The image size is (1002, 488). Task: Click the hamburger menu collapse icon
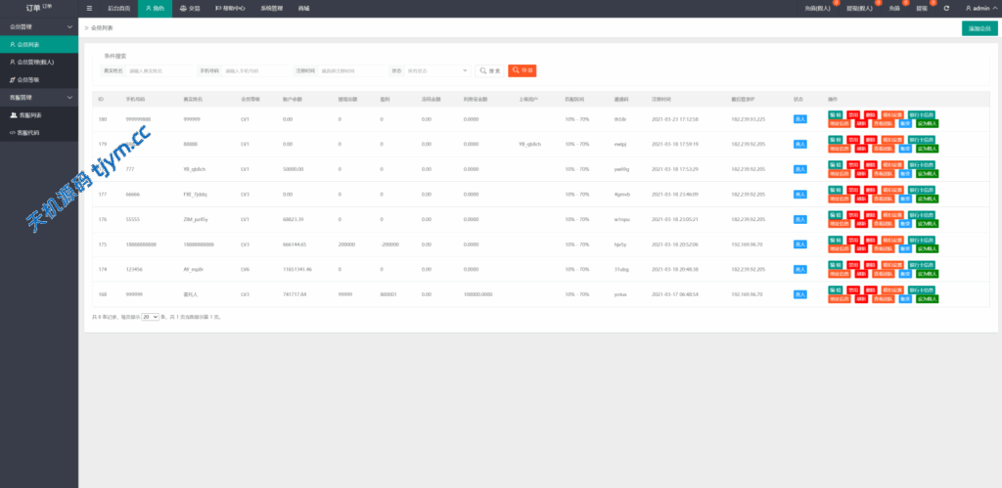(x=89, y=8)
